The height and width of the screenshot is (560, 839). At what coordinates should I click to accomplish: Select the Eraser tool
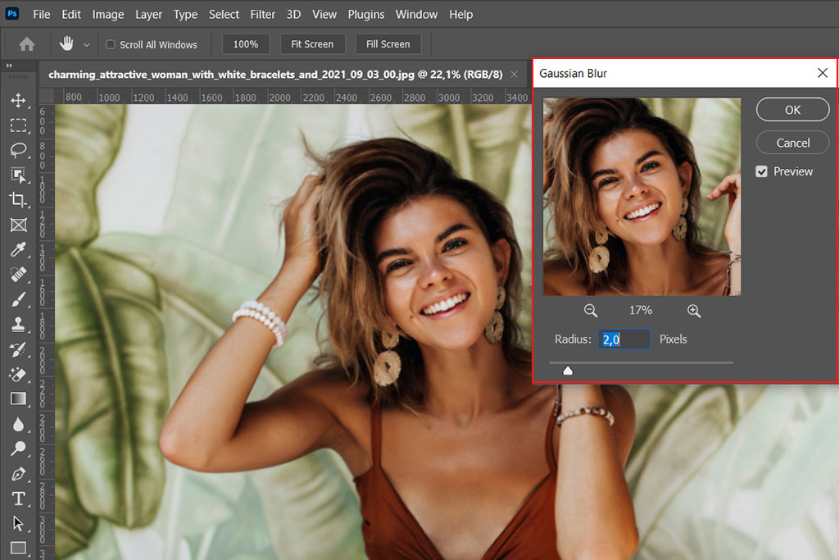point(18,374)
